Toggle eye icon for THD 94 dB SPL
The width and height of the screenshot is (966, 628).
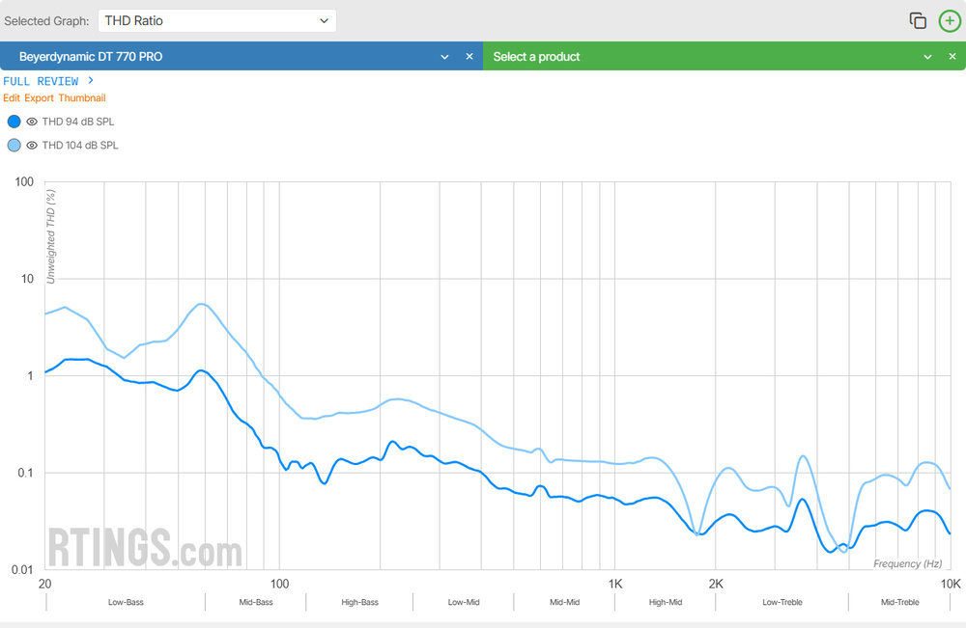32,122
